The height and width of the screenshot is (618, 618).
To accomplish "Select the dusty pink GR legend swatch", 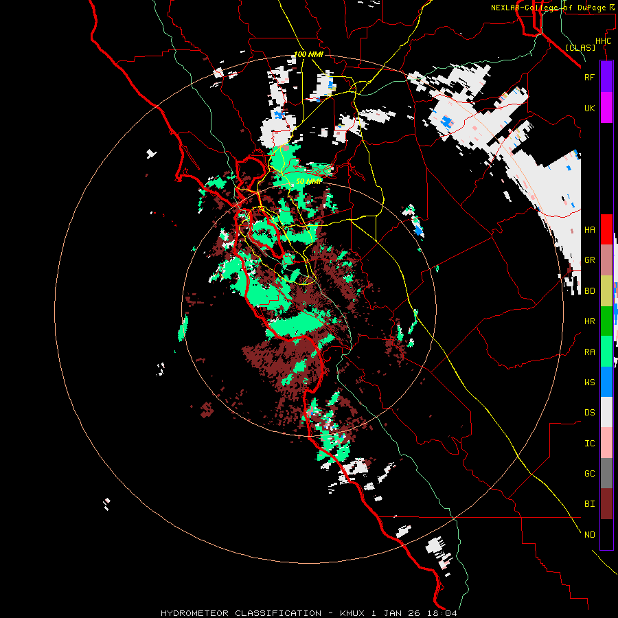I will click(606, 260).
